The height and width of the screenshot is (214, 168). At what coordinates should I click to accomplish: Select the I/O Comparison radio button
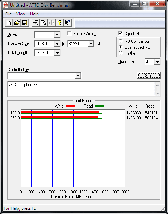click(x=121, y=41)
